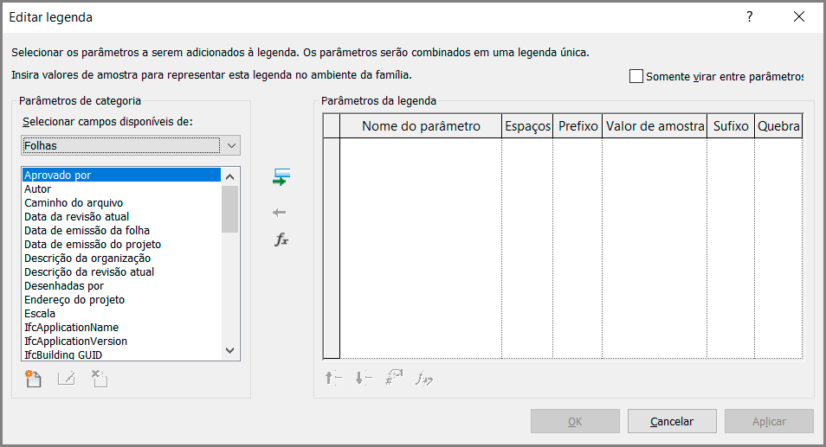
Task: Click the scroll up arrow of the parameter list
Action: (229, 176)
